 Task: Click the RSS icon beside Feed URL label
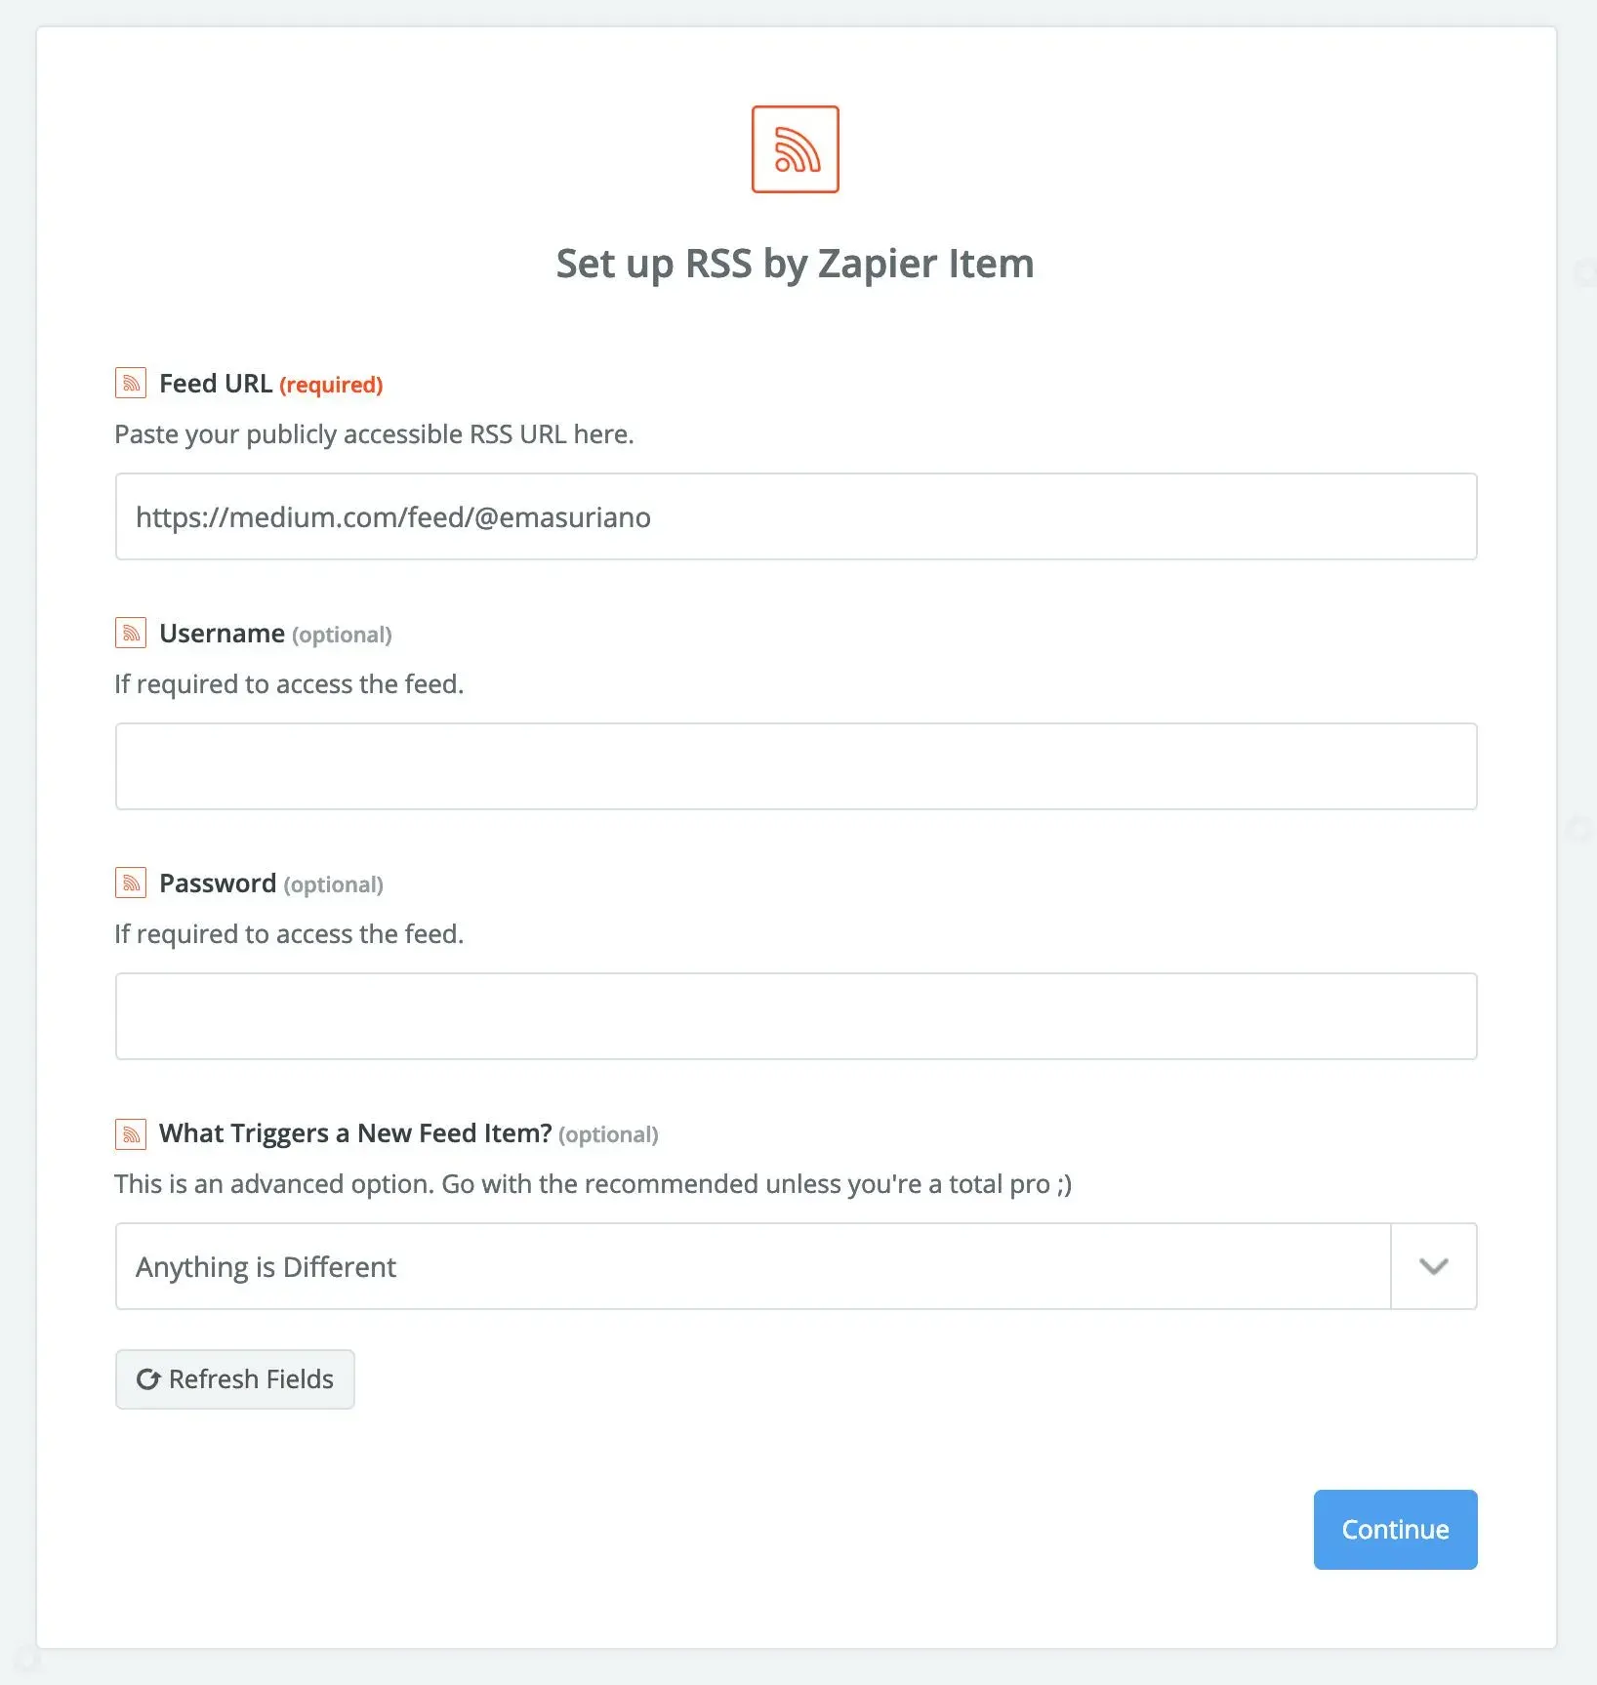pyautogui.click(x=131, y=383)
